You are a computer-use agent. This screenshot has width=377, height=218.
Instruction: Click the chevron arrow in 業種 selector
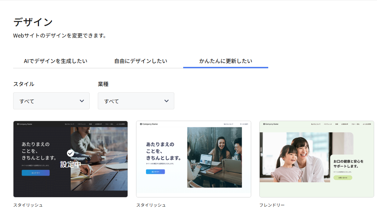point(167,101)
